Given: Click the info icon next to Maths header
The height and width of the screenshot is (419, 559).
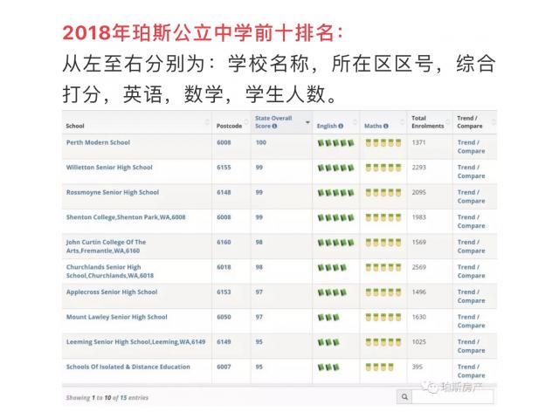Looking at the screenshot, I should 386,126.
